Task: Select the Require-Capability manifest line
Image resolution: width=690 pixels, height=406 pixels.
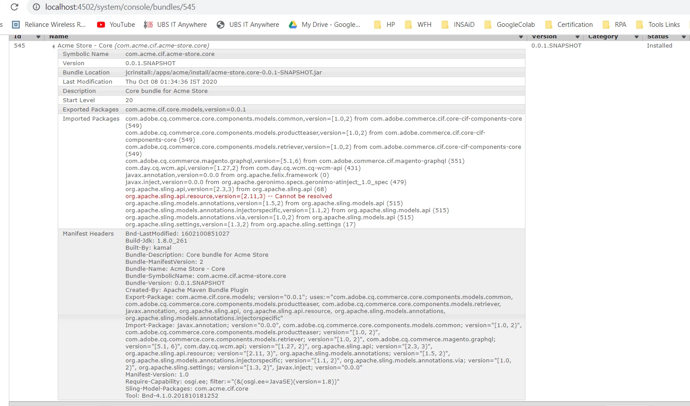Action: (232, 382)
